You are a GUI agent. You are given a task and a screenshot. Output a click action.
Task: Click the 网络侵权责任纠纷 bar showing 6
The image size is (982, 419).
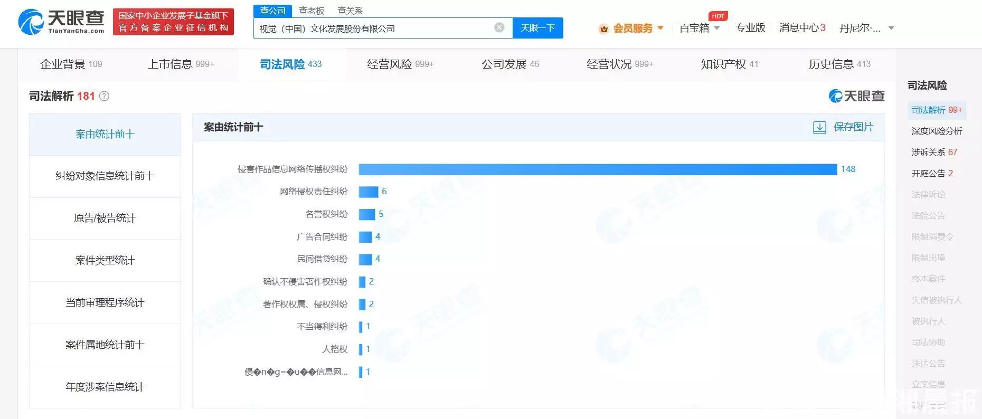(369, 192)
